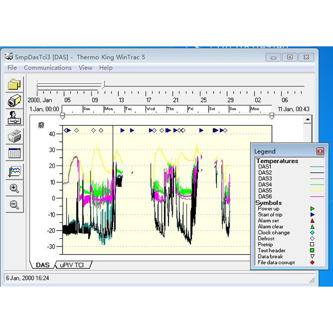The width and height of the screenshot is (333, 333).
Task: Click the data logger download icon
Action: point(14,100)
